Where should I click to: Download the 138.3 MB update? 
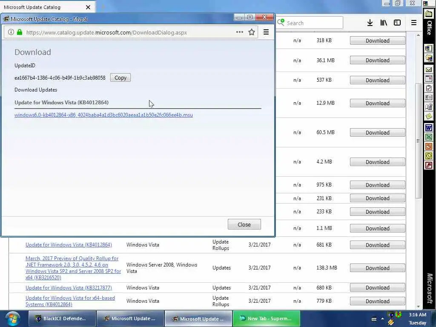pos(377,268)
